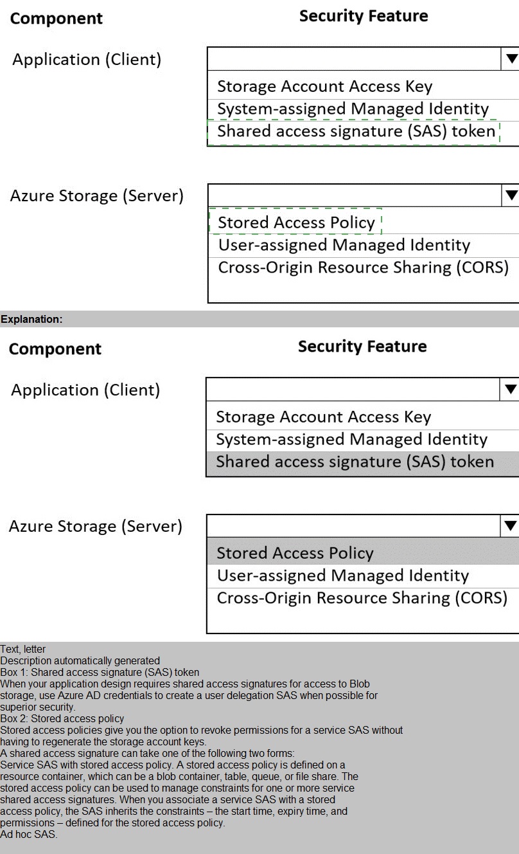Viewport: 519px width, 854px height.
Task: Click the Explanation Application (Client) empty selection field
Action: [x=352, y=389]
